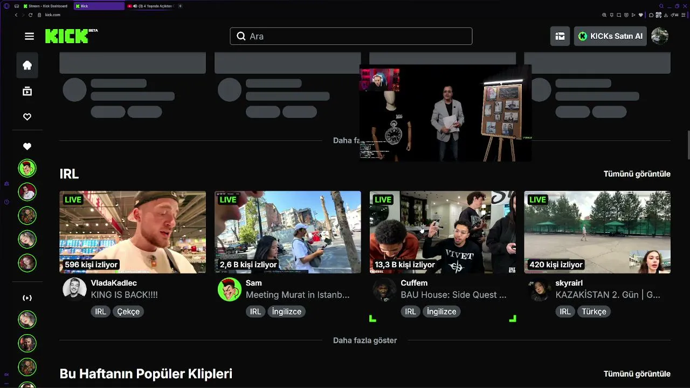The image size is (690, 388).
Task: Click title KAZAKİSTAN 2. Gün
Action: [x=608, y=295]
